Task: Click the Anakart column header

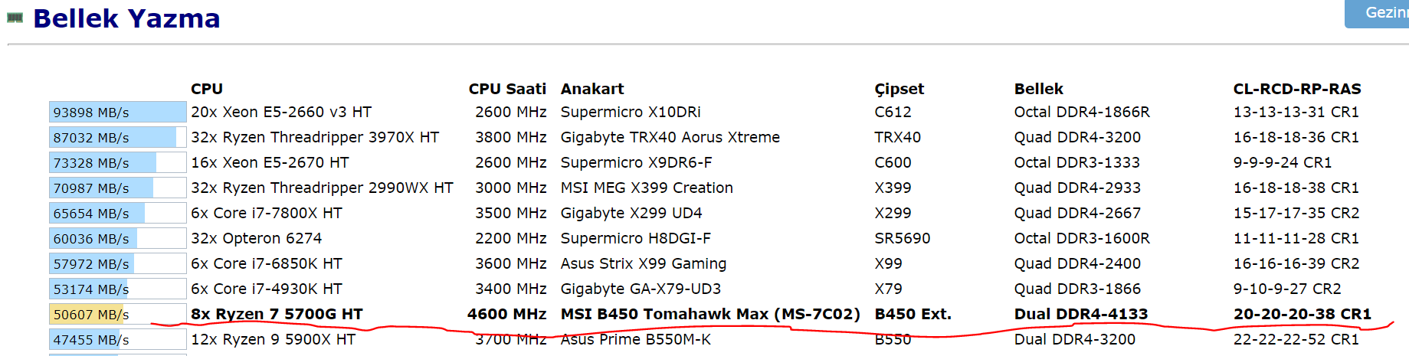Action: click(x=592, y=89)
